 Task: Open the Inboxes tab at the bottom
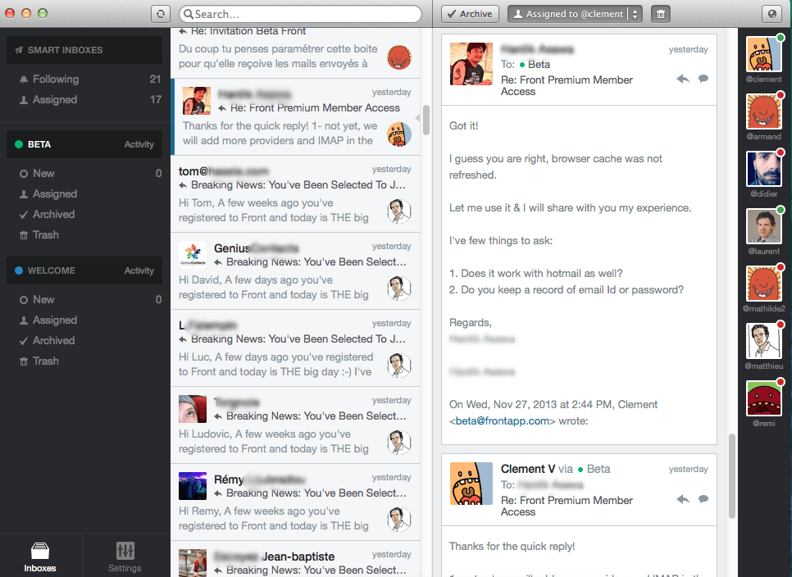(40, 556)
